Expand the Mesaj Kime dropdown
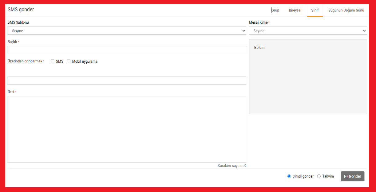 point(308,31)
